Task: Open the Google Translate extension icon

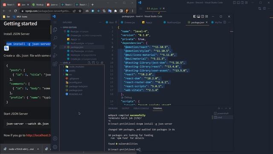Action: click(110, 11)
